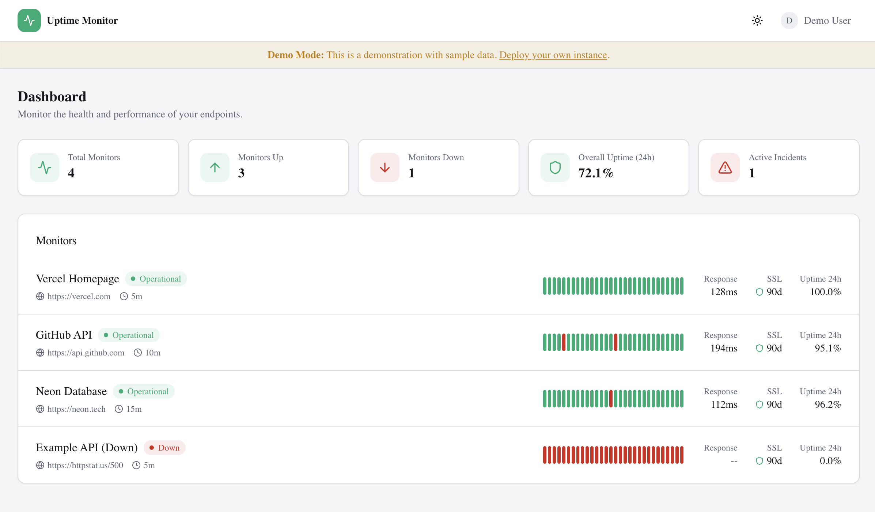Click the Total Monitors pulse icon
The height and width of the screenshot is (512, 875).
45,167
